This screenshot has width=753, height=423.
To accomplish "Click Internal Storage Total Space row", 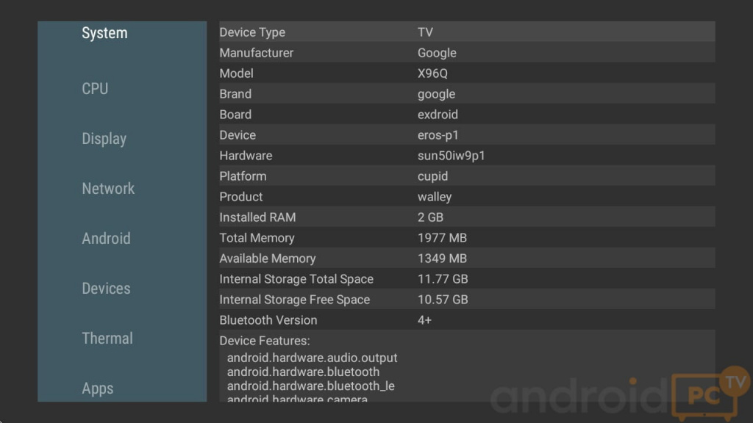I will (466, 279).
